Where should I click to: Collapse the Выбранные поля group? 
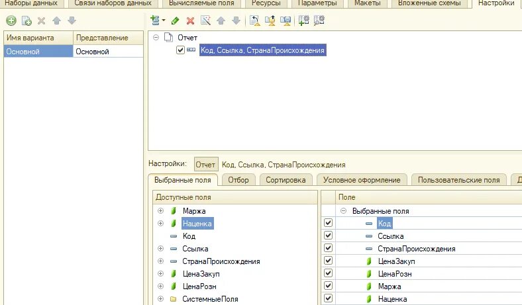pyautogui.click(x=343, y=210)
